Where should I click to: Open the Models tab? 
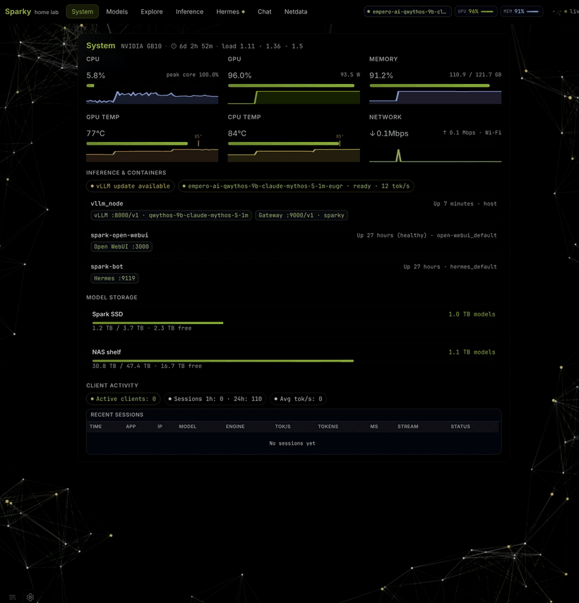(117, 11)
